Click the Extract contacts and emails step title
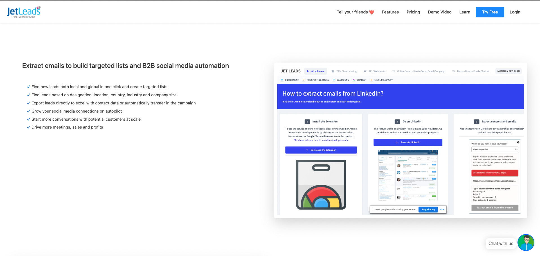This screenshot has width=540, height=256. coord(499,122)
